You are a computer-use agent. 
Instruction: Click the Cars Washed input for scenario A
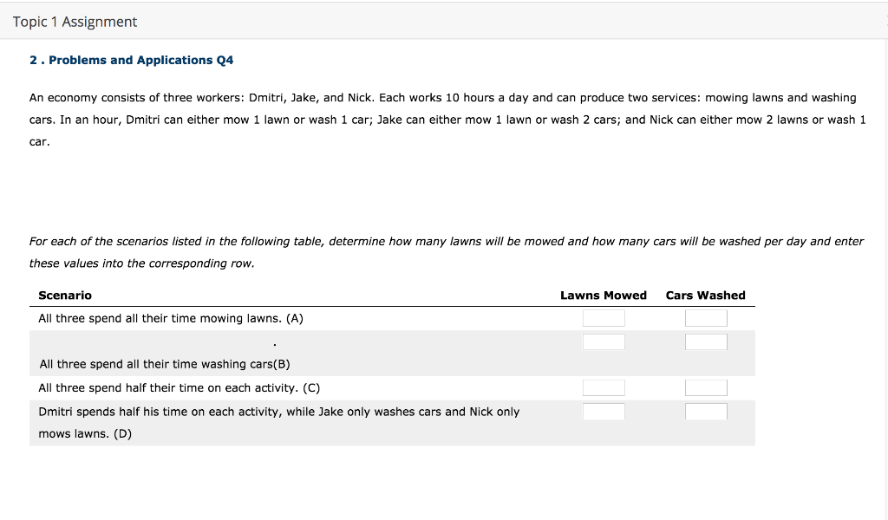tap(706, 317)
